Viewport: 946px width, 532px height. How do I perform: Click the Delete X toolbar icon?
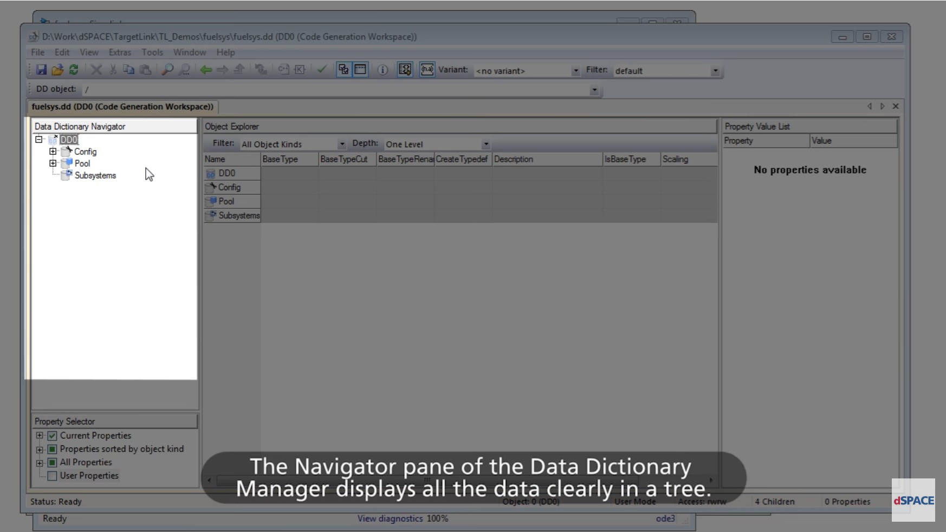tap(96, 70)
